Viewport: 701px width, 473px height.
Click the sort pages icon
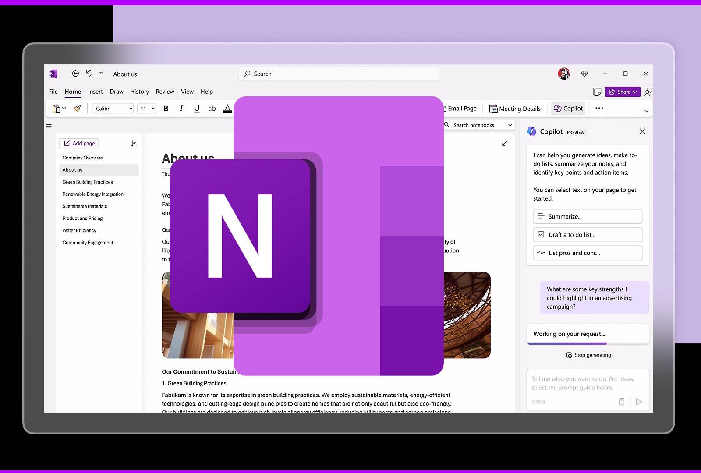click(x=134, y=143)
